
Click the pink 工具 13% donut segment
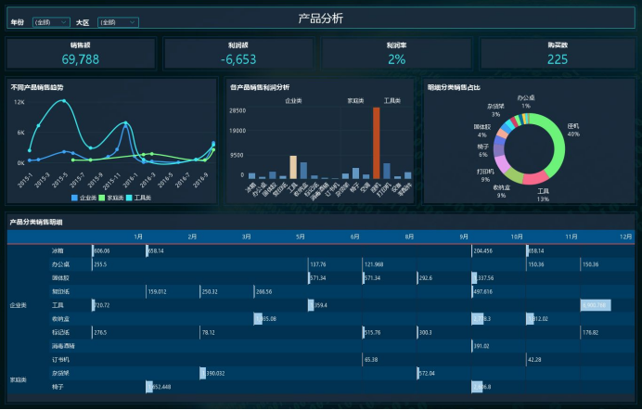536,177
